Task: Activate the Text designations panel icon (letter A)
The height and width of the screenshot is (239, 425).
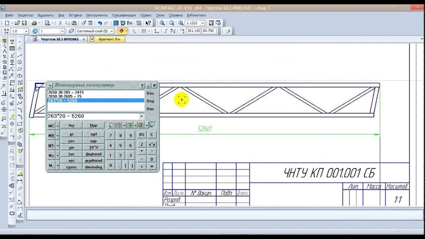Action: [x=4, y=51]
